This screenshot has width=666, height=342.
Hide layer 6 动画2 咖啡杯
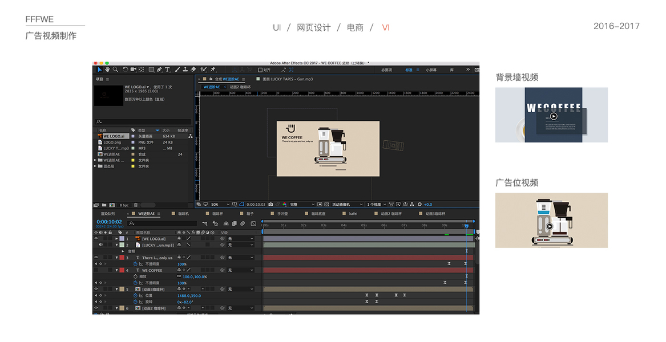[96, 308]
